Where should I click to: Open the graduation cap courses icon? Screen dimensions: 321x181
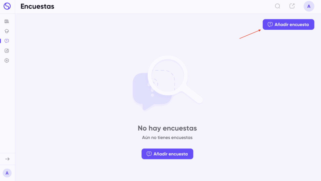(x=7, y=31)
